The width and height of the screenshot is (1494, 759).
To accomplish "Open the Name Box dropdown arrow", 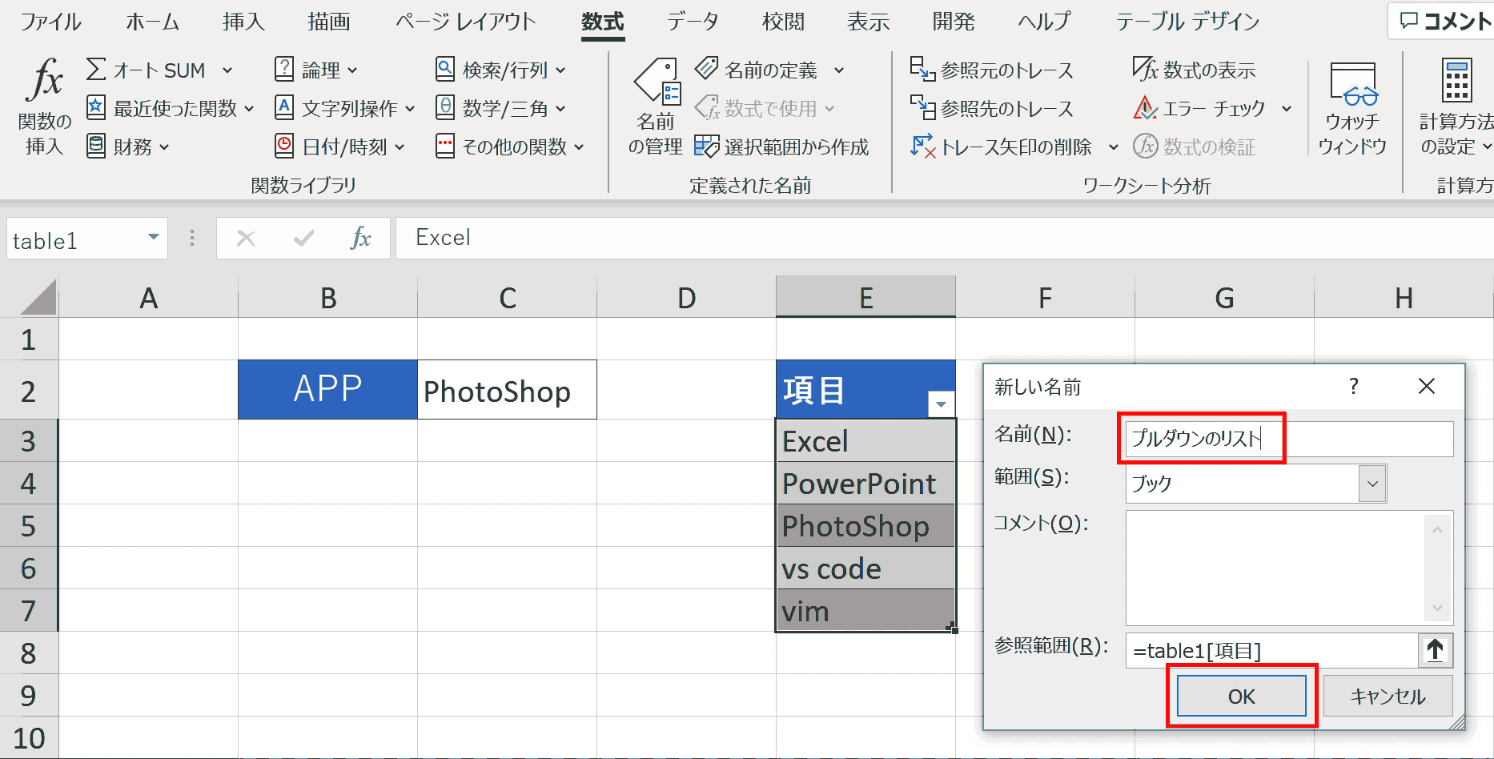I will click(153, 238).
